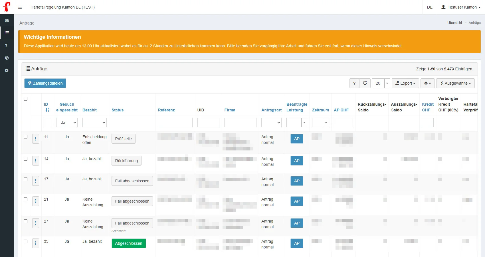
Task: Select the checkbox for row ID 27
Action: tap(26, 221)
